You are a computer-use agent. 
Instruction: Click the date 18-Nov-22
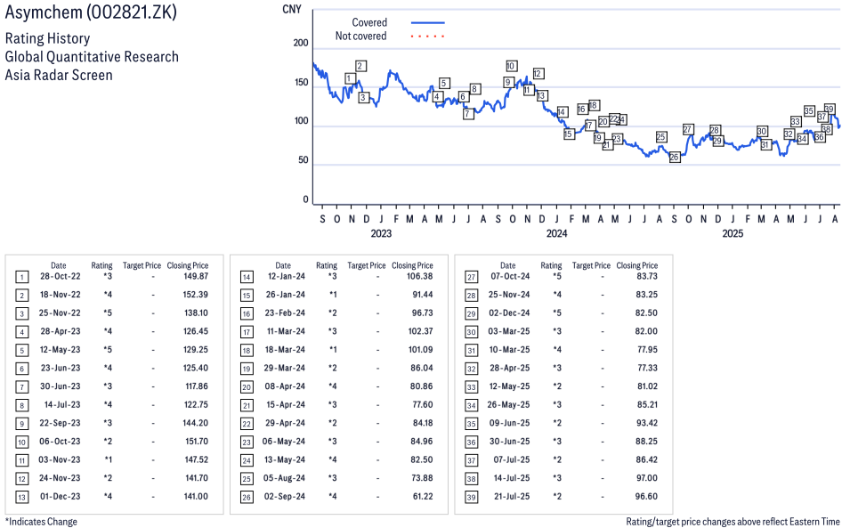click(x=61, y=295)
